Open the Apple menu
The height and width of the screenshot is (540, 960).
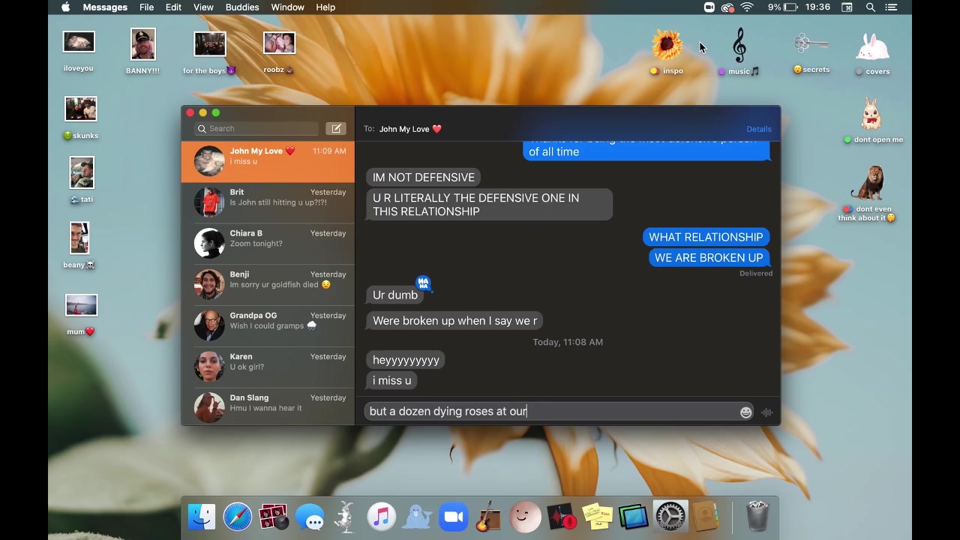65,7
